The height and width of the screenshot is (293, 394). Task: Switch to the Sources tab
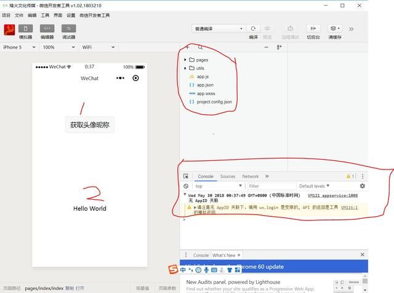point(227,176)
